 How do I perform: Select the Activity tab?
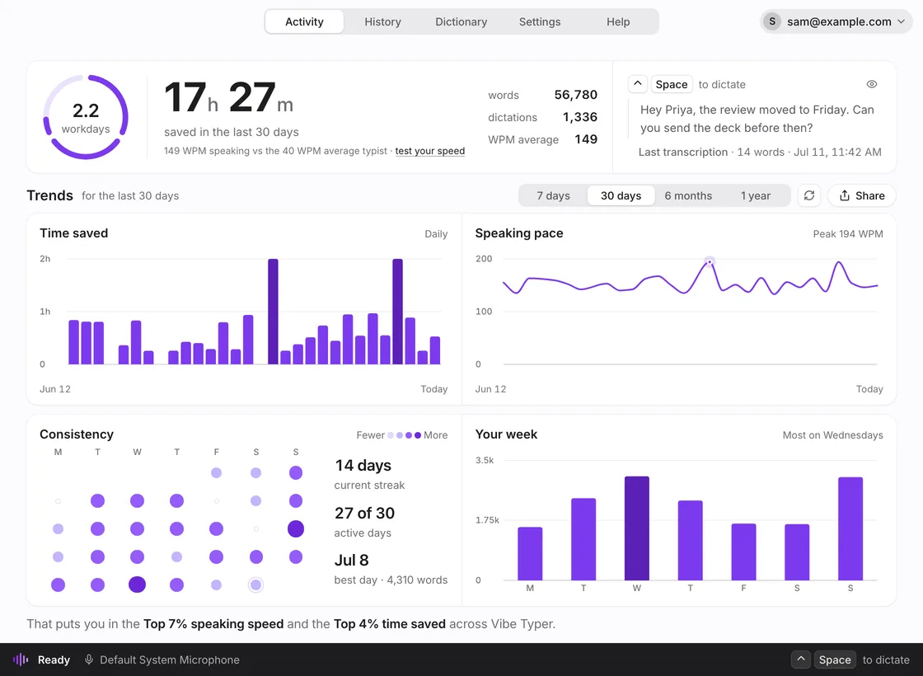point(304,21)
